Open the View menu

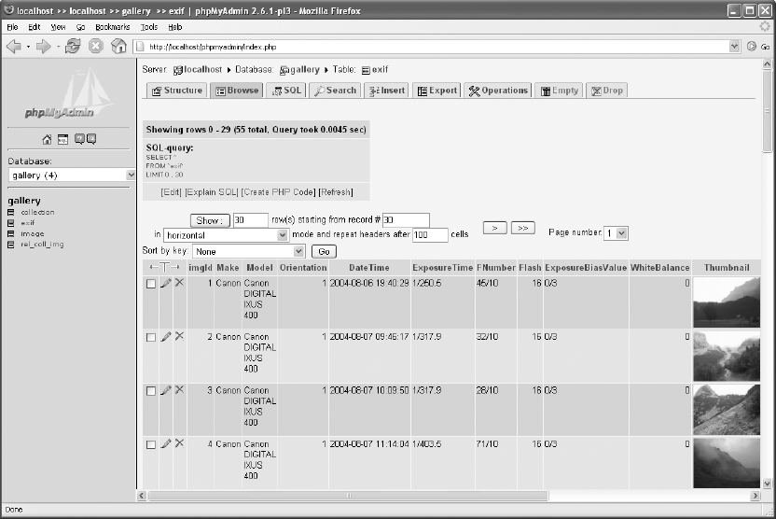tap(58, 27)
